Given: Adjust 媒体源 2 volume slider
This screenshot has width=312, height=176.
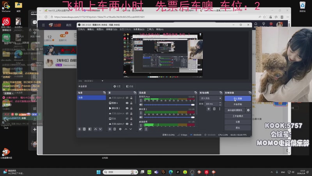Looking at the screenshot, I should [169, 117].
